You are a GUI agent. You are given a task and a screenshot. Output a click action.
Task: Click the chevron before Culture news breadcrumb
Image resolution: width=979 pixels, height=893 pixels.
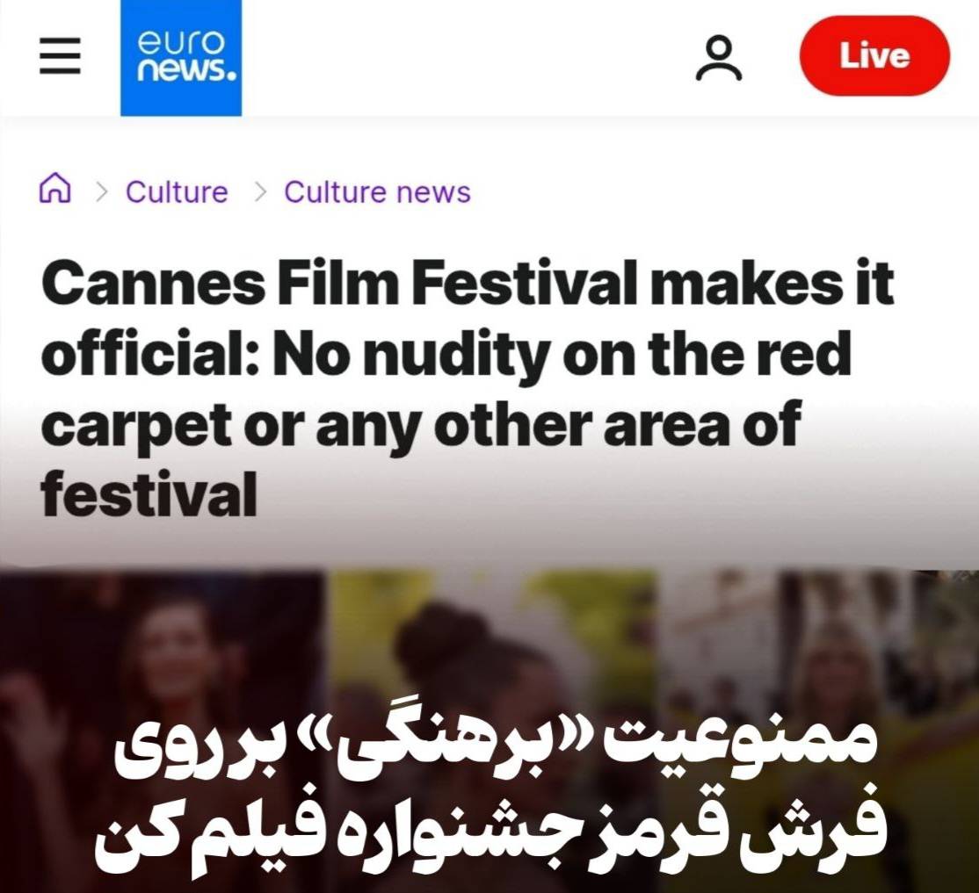pos(261,191)
